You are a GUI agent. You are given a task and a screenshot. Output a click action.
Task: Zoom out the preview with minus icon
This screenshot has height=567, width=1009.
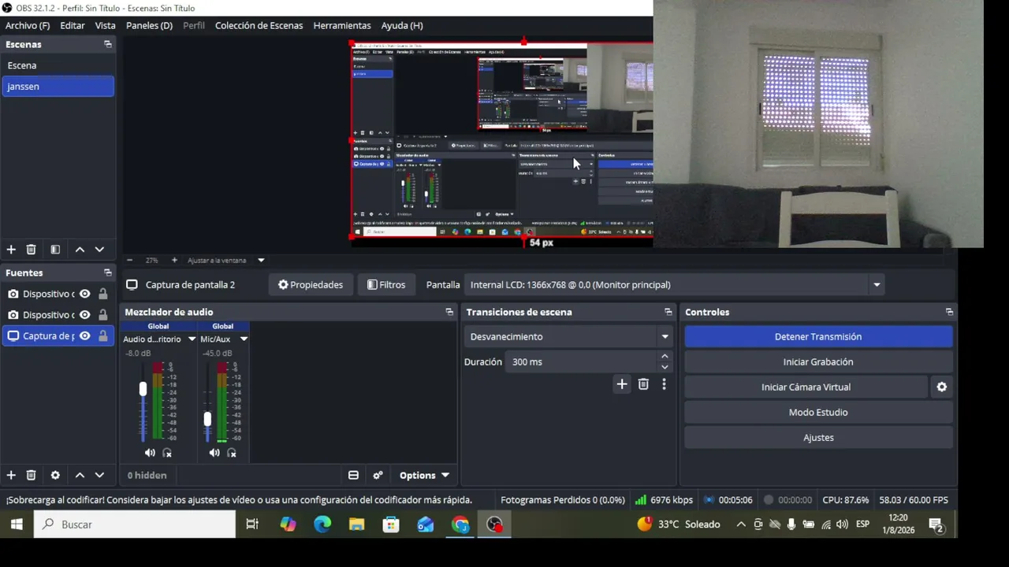tap(130, 260)
